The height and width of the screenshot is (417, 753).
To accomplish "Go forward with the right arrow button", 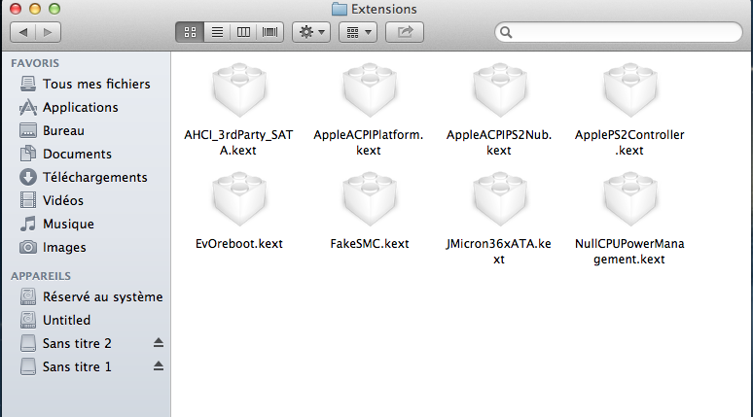I will [x=48, y=32].
